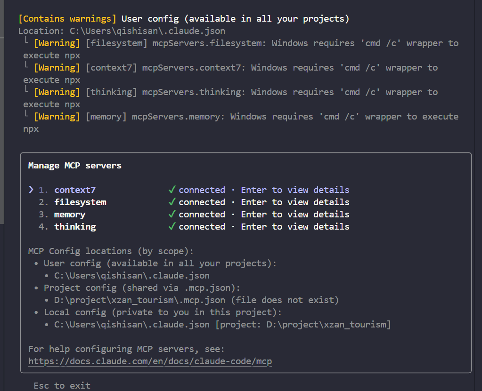Click the Location C:\Users\qishisan\.claude.json line
The image size is (482, 391).
click(122, 31)
